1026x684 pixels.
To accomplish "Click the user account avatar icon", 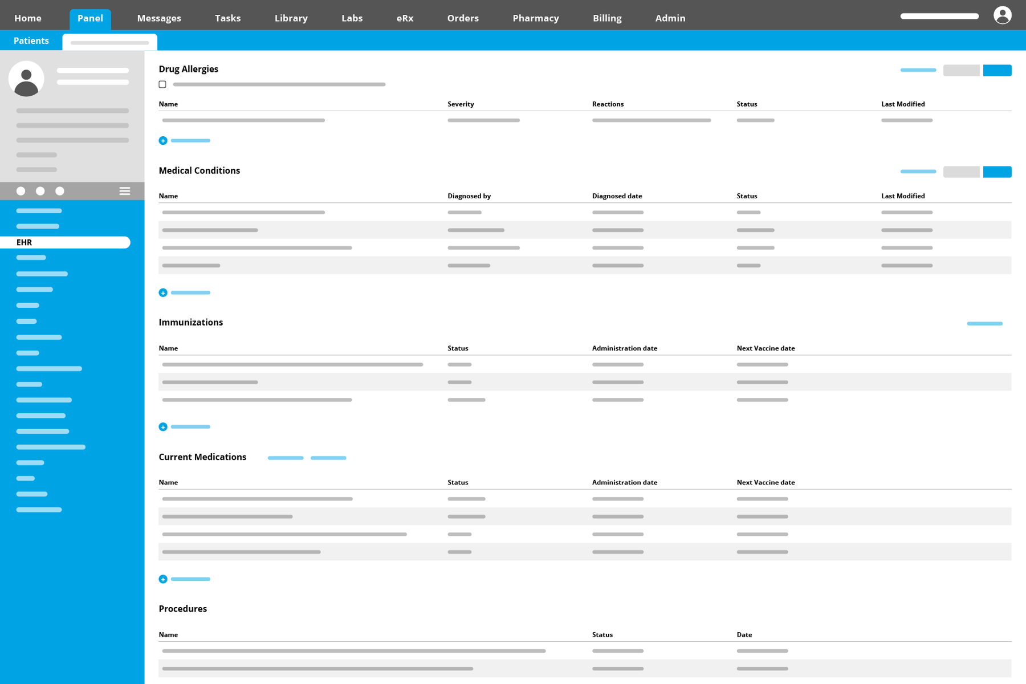I will coord(1002,15).
